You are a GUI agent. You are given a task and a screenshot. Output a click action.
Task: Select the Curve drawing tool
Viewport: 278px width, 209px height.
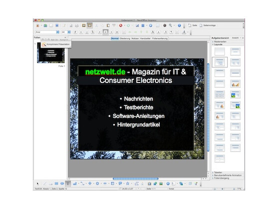[75, 183]
